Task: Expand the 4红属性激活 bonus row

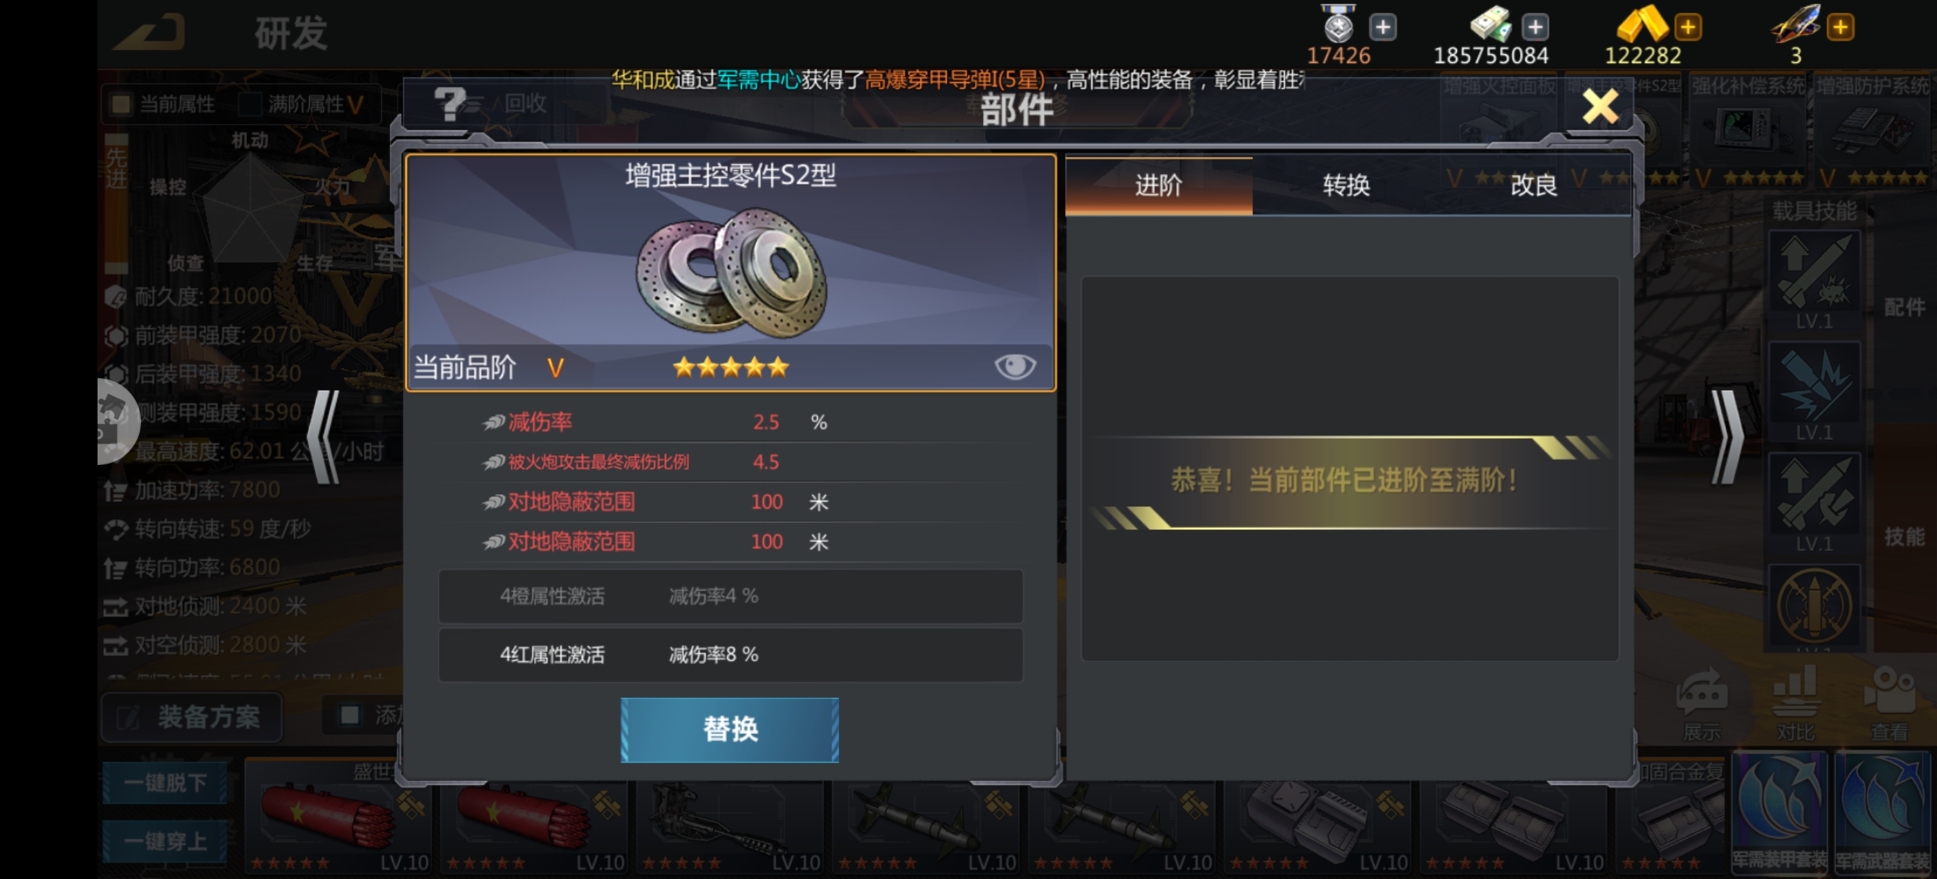Action: pos(730,654)
